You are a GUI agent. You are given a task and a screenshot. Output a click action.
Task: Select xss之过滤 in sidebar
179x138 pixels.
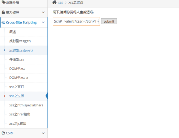[16, 96]
